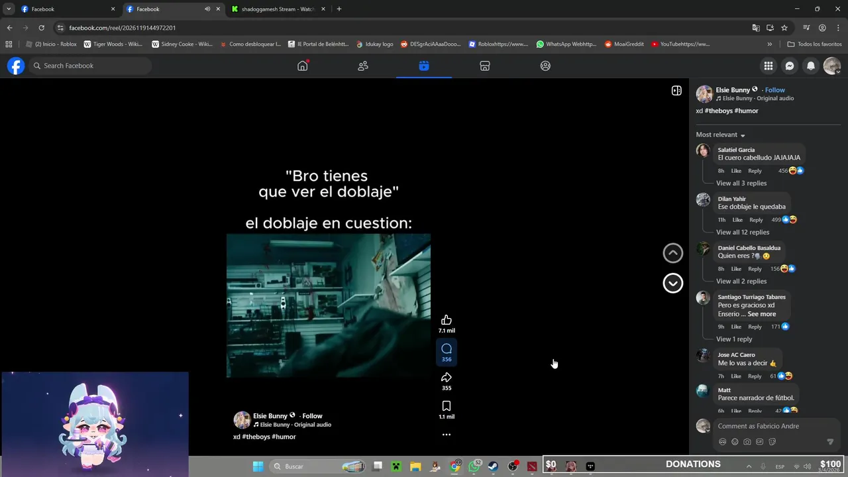
Task: Mute the audio on the Facebook reel tab
Action: (207, 9)
